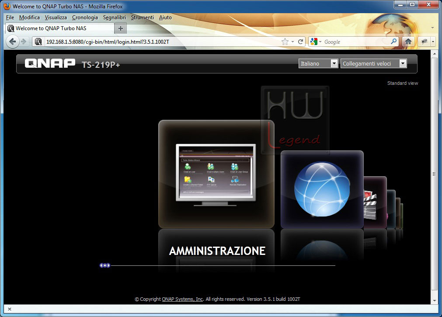This screenshot has height=317, width=442.
Task: Follow the QNAP Systems, Inc. link
Action: 182,299
